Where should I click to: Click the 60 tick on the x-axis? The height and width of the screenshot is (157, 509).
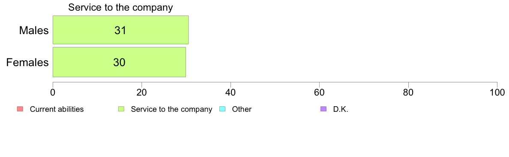tap(320, 92)
